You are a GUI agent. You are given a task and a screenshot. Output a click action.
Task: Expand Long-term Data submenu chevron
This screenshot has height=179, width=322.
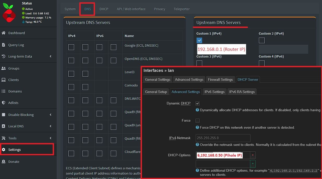[51, 56]
